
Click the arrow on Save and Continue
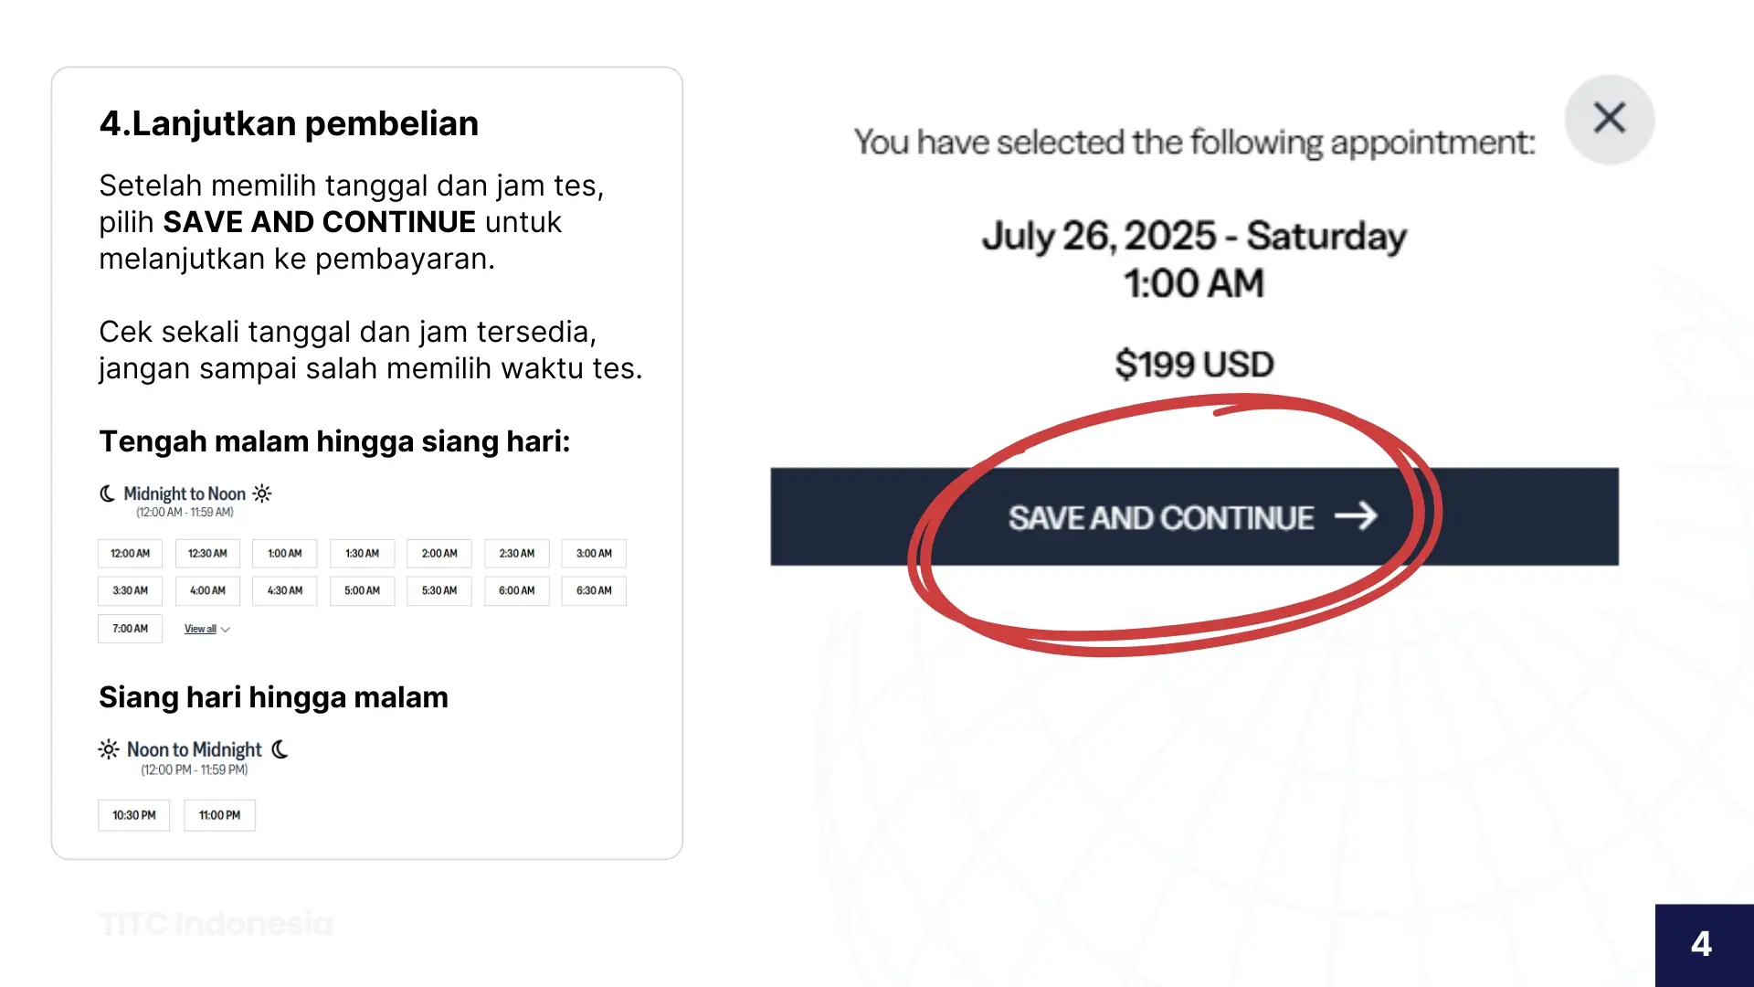[x=1356, y=516]
